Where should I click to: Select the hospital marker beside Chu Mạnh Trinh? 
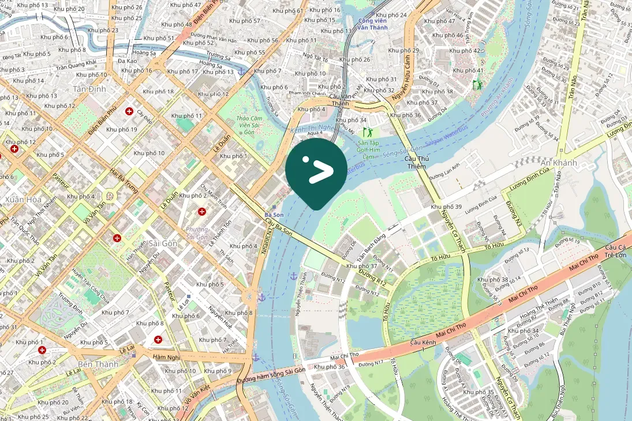[202, 211]
